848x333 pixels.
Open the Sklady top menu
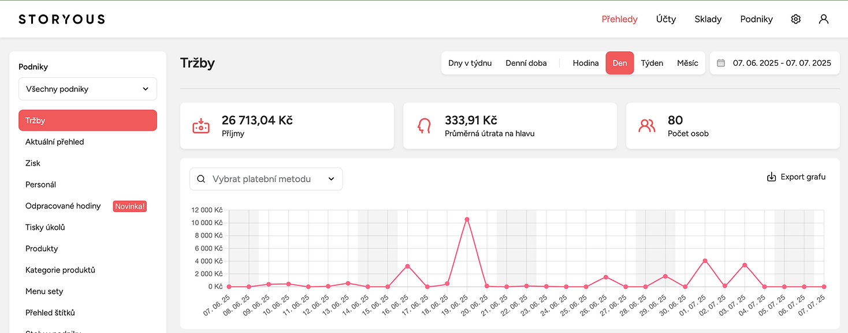(x=708, y=19)
